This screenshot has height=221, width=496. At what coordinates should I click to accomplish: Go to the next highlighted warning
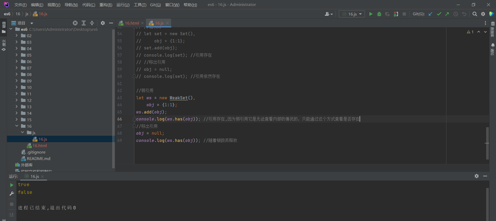click(x=485, y=32)
